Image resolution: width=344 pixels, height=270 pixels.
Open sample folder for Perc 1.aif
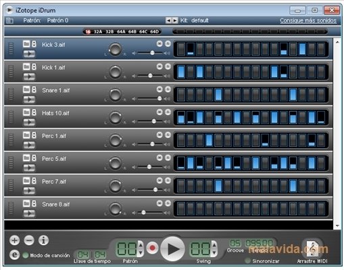pyautogui.click(x=26, y=135)
